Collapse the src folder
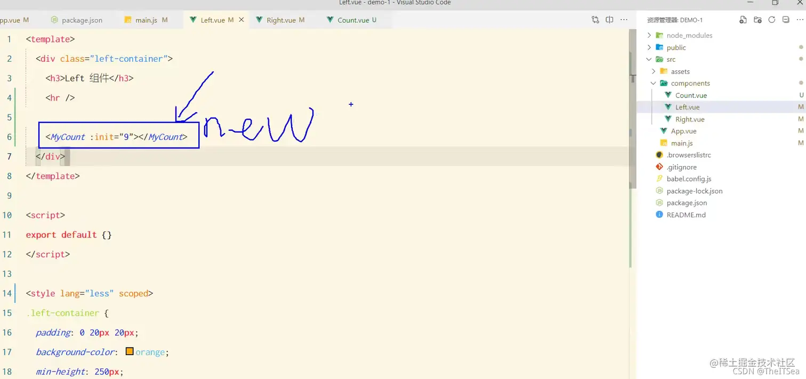The width and height of the screenshot is (806, 379). click(x=649, y=59)
